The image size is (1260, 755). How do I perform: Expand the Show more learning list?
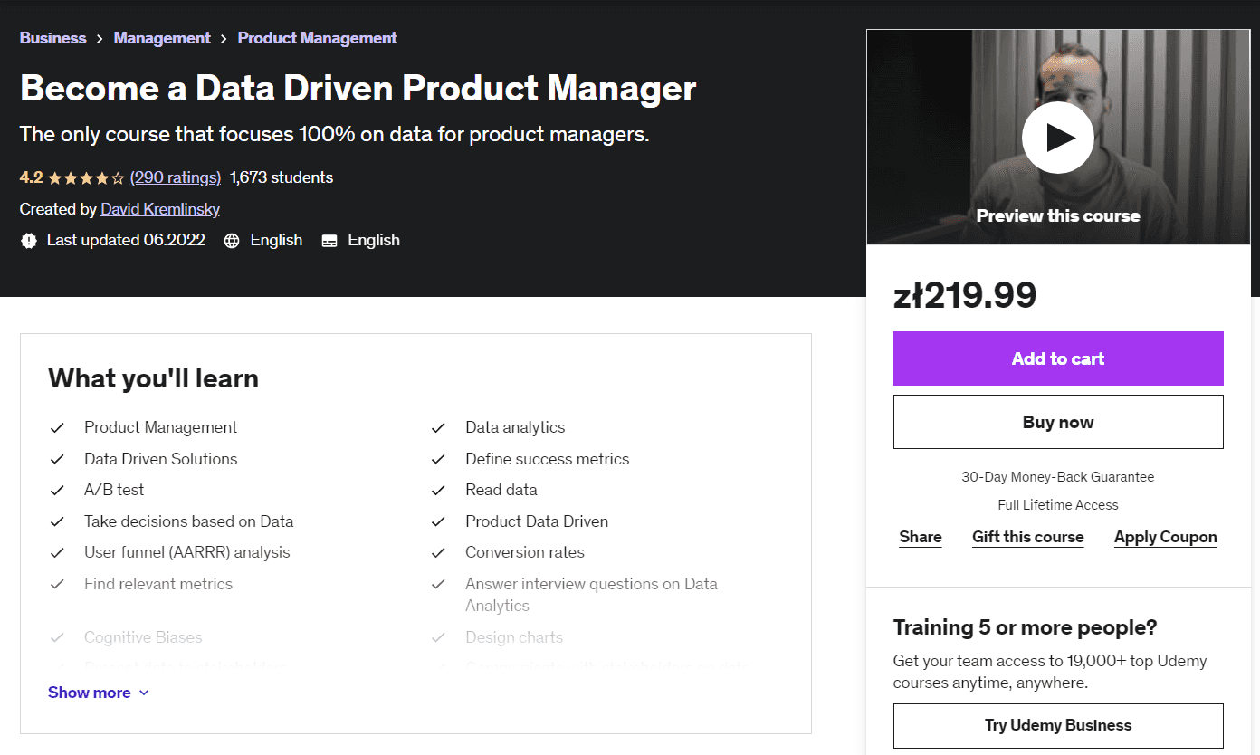coord(89,693)
